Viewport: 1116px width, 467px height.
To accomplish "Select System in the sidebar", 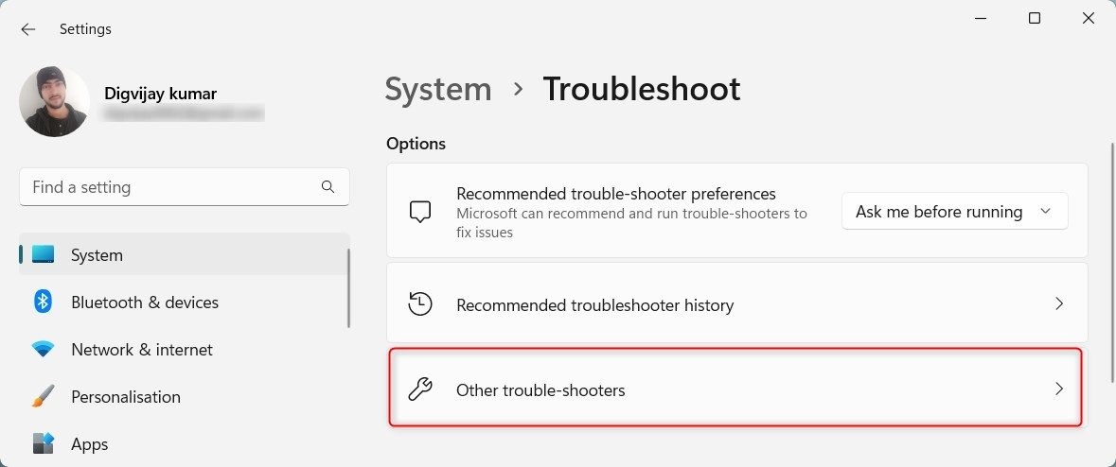I will click(x=97, y=255).
